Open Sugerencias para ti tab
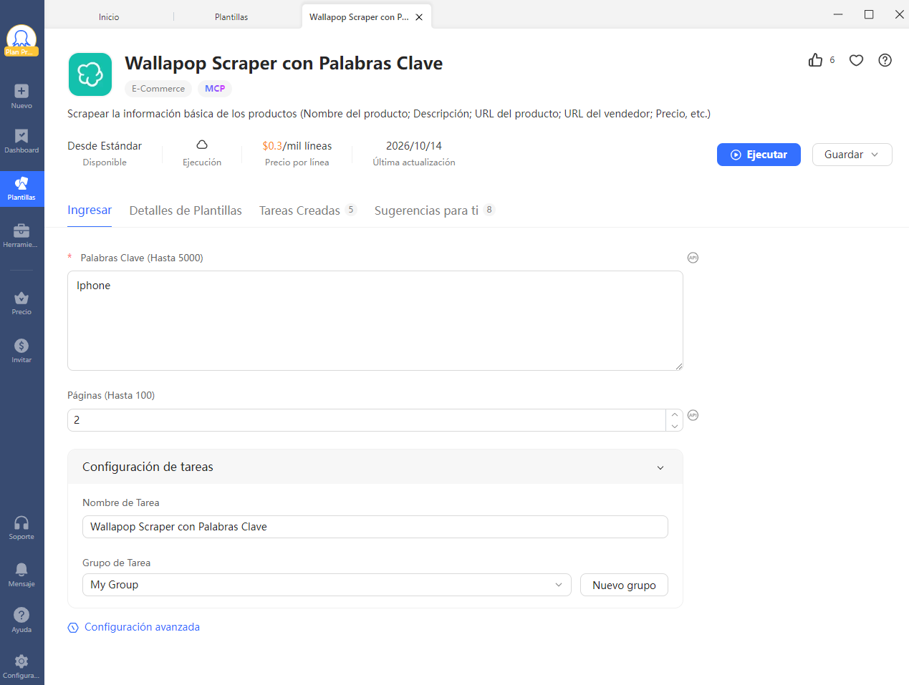909x685 pixels. 434,210
